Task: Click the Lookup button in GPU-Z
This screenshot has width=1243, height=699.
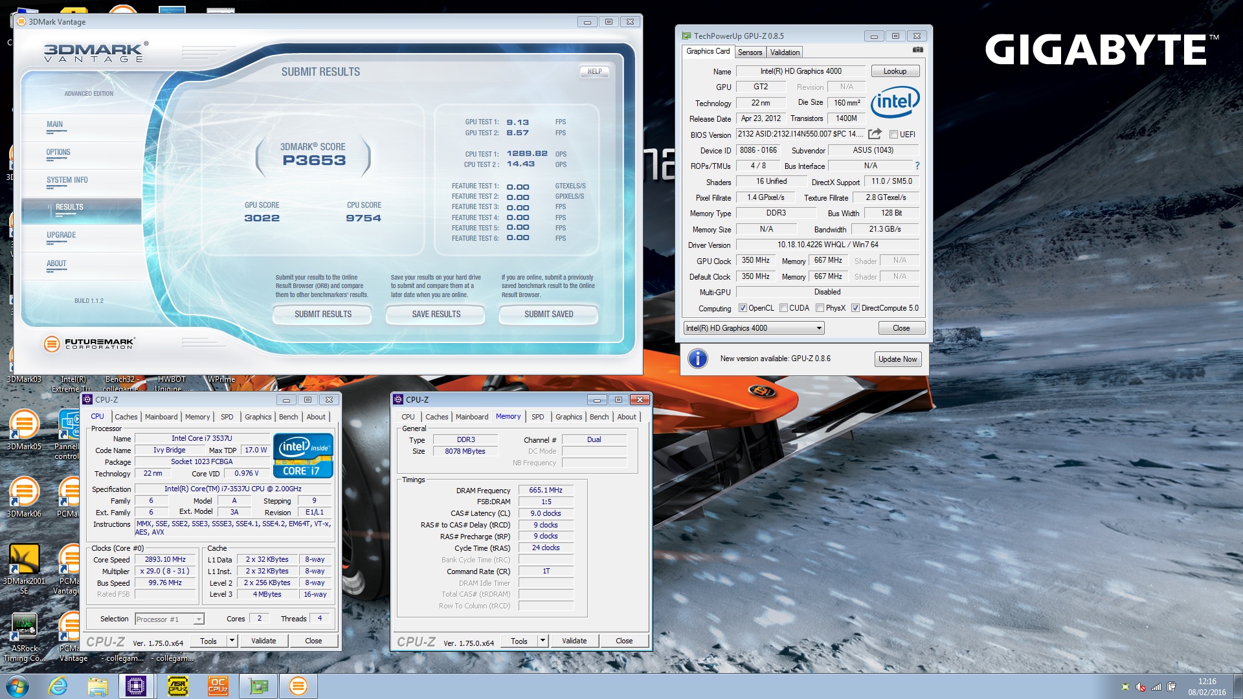Action: pos(895,71)
